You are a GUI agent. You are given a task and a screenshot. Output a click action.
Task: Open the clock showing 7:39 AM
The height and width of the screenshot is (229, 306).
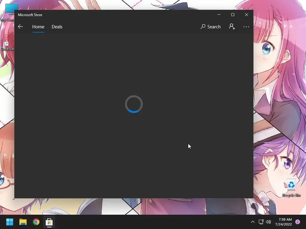[x=283, y=222]
